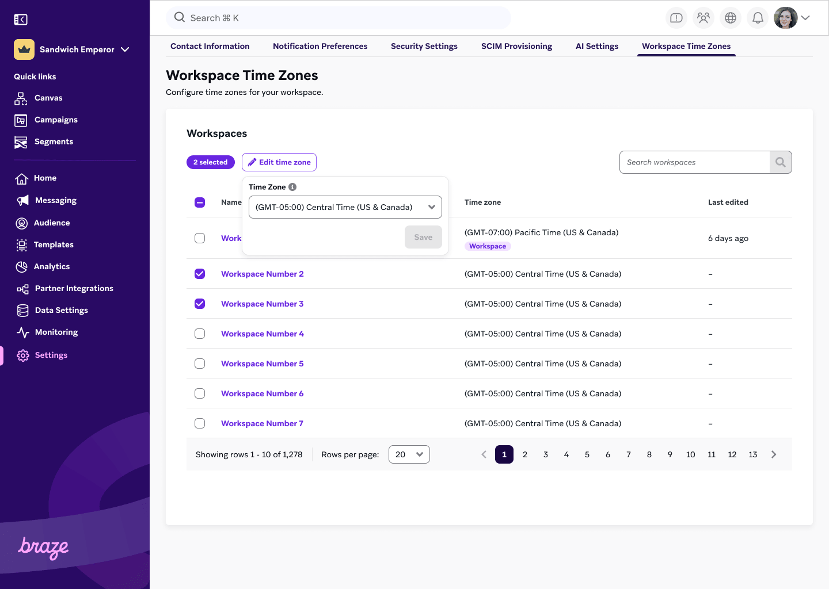Viewport: 829px width, 589px height.
Task: Clear the select-all checkbox in the header row
Action: [200, 202]
